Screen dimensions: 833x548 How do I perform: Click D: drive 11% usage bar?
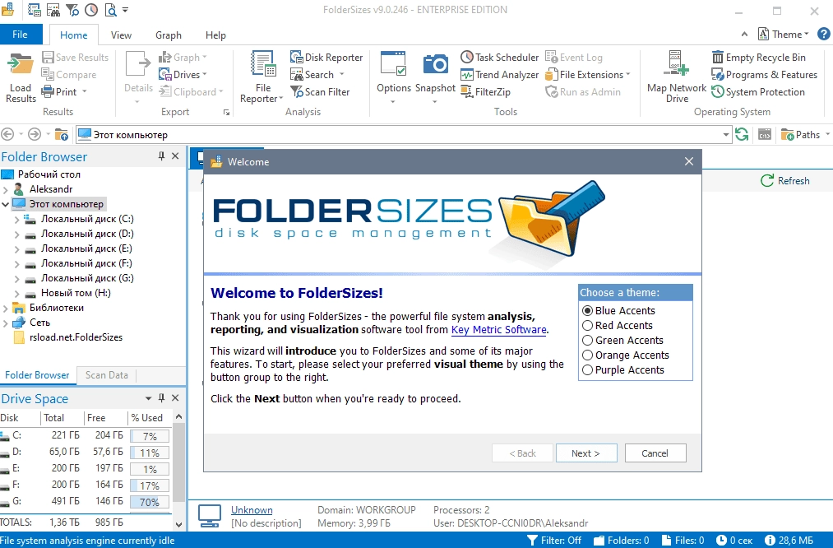coord(150,453)
